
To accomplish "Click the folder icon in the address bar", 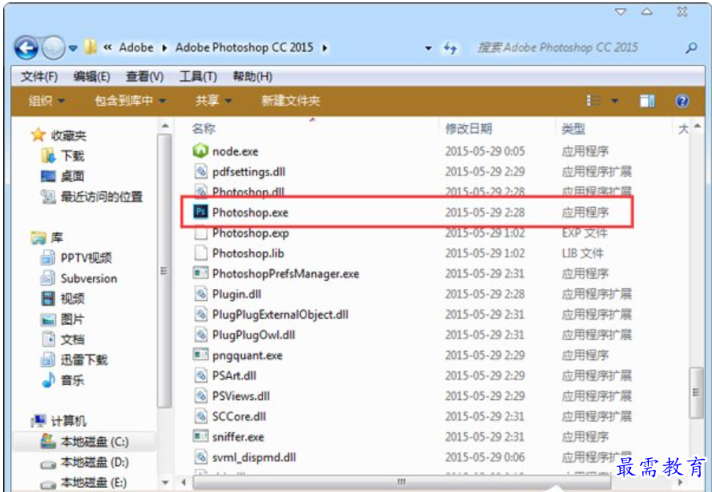I will [91, 46].
